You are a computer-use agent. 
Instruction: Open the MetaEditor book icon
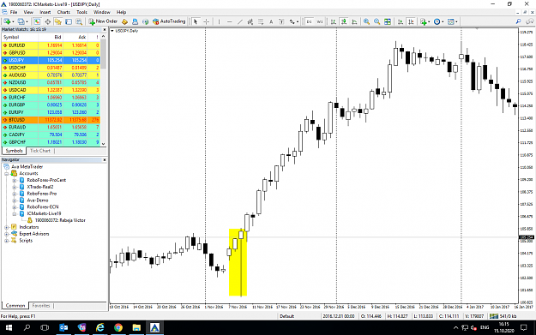124,21
